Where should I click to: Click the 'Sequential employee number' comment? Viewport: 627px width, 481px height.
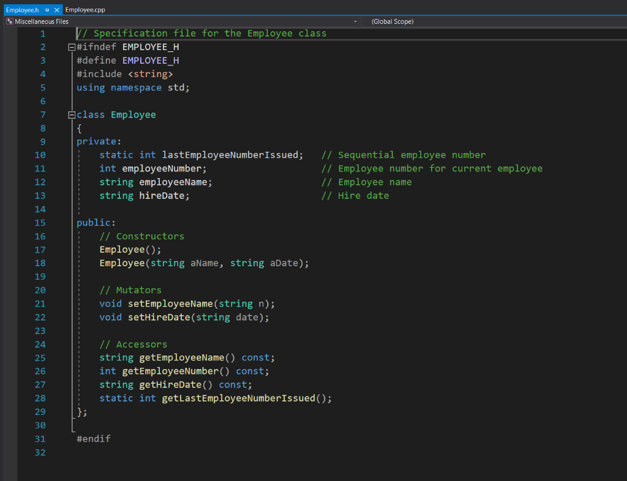click(403, 155)
